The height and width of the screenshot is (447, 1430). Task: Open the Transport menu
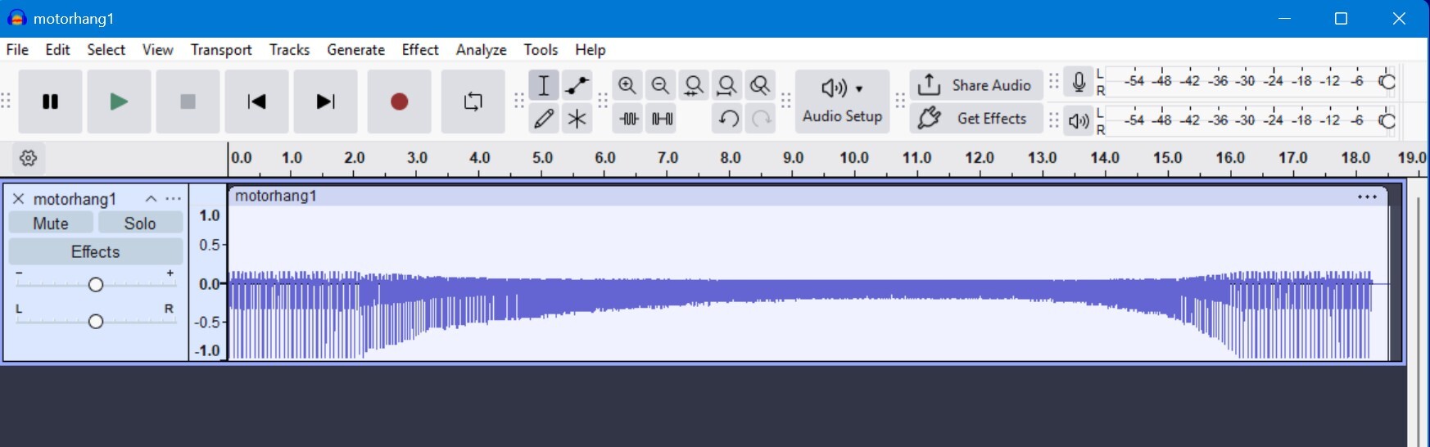coord(221,50)
